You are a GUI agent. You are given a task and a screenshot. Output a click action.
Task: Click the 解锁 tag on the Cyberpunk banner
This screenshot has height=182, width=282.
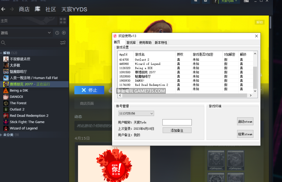[x=260, y=22]
